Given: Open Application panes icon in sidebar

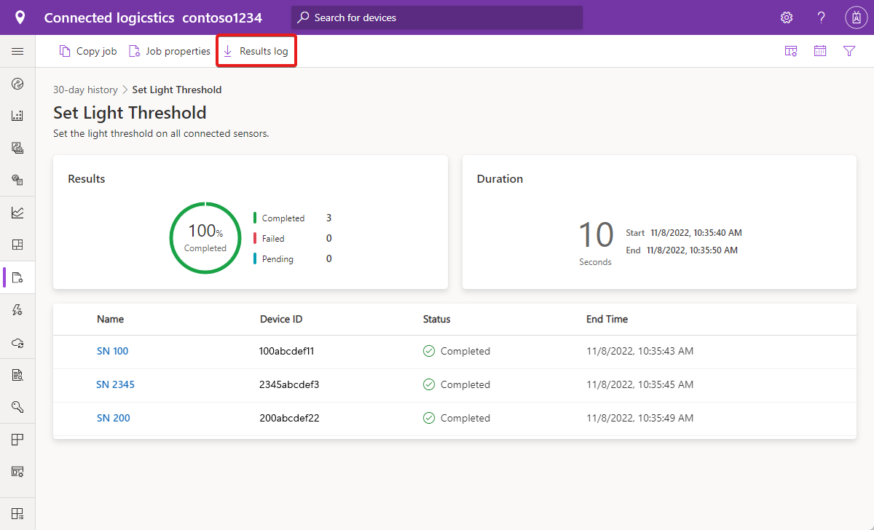Looking at the screenshot, I should click(17, 440).
